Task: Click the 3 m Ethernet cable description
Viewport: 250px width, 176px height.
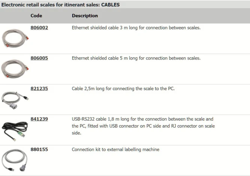Action: pyautogui.click(x=136, y=28)
